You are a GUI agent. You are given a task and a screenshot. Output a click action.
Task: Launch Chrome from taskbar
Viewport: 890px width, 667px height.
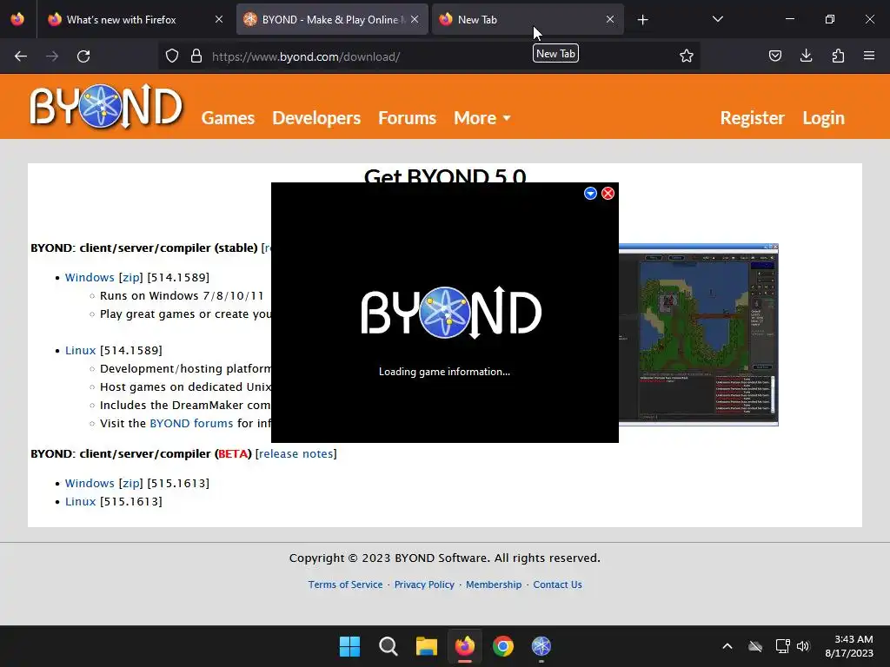point(503,646)
